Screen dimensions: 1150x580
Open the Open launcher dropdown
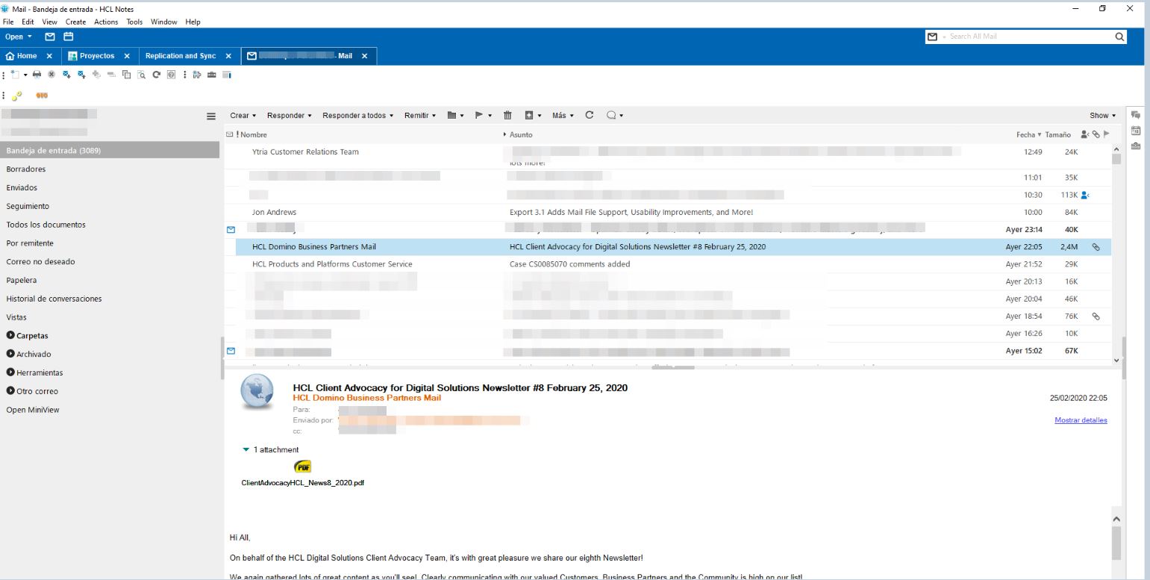tap(19, 37)
